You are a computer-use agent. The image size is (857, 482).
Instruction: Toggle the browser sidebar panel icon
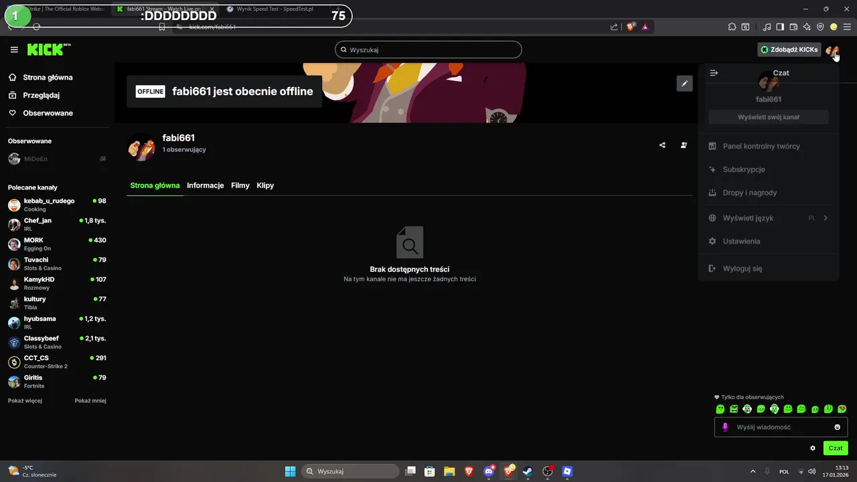click(780, 27)
